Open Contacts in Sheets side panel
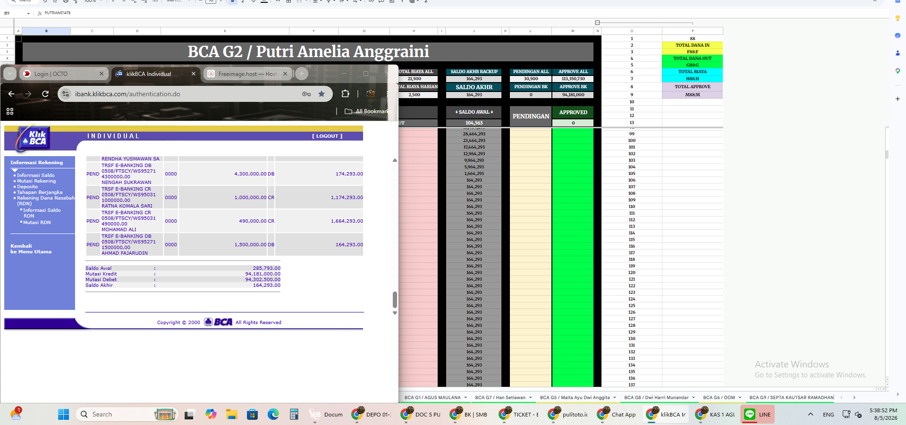The width and height of the screenshot is (906, 425). coord(898,53)
